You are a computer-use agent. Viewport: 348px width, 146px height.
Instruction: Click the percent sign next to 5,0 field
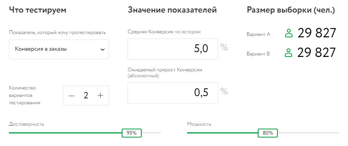click(224, 47)
